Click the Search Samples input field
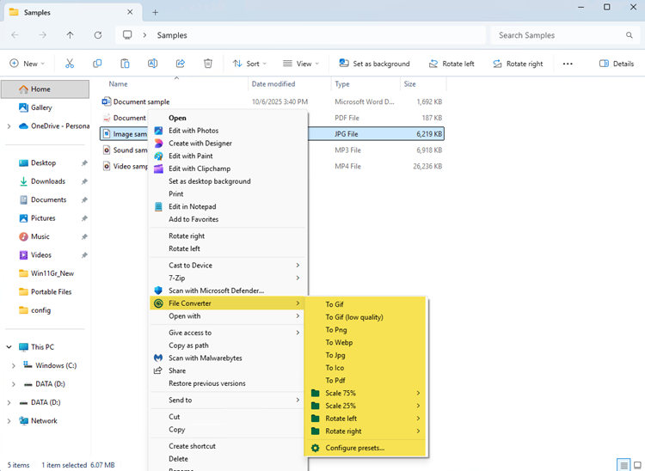This screenshot has width=645, height=471. tap(559, 35)
